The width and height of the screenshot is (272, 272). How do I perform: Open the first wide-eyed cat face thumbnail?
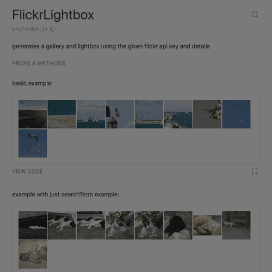[x=120, y=225]
